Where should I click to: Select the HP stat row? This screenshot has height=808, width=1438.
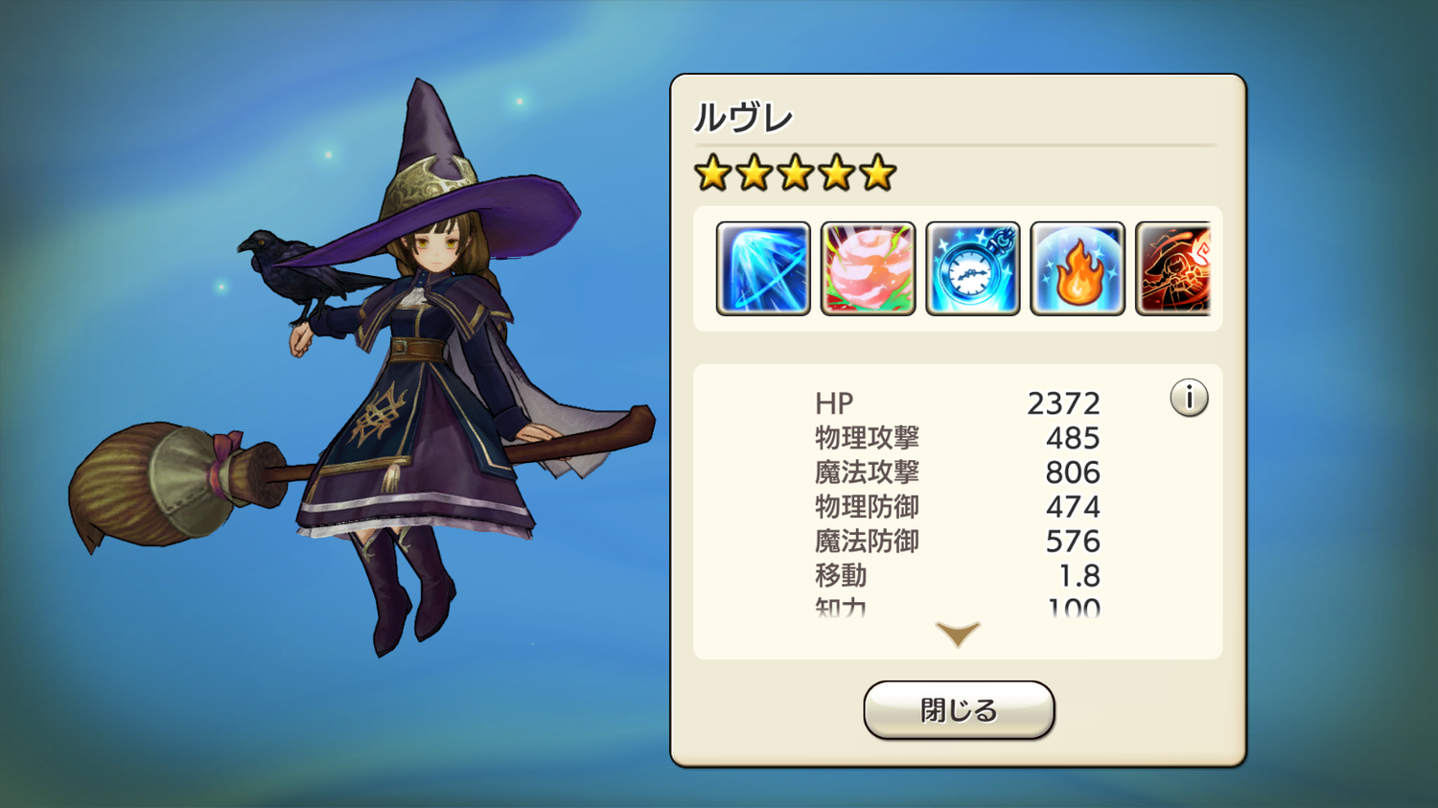click(x=958, y=404)
